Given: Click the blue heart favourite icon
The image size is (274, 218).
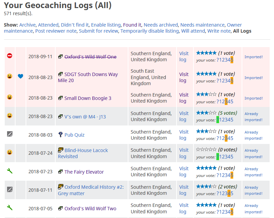Looking at the screenshot, I should (x=21, y=76).
